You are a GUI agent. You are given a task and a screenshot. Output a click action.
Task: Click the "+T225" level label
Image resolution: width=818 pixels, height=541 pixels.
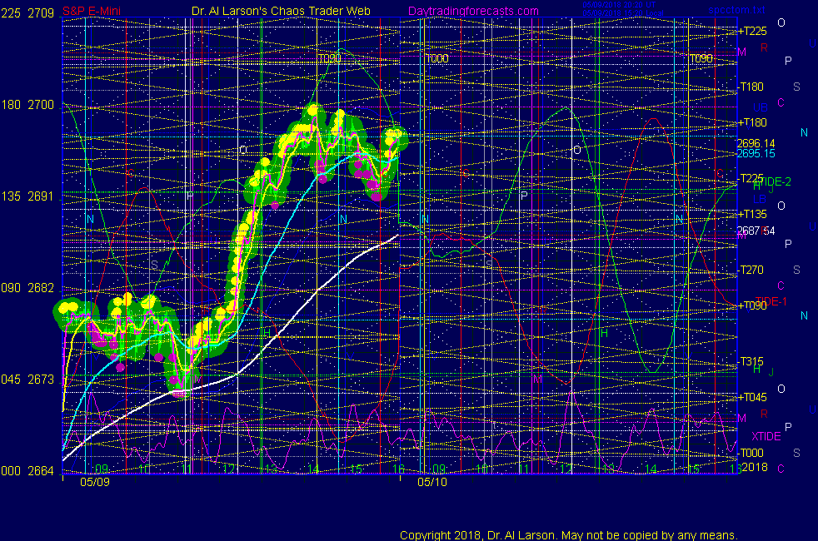coord(751,32)
